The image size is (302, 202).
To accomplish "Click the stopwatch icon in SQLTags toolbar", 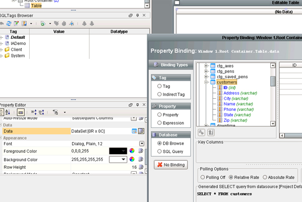I will click(x=64, y=24).
